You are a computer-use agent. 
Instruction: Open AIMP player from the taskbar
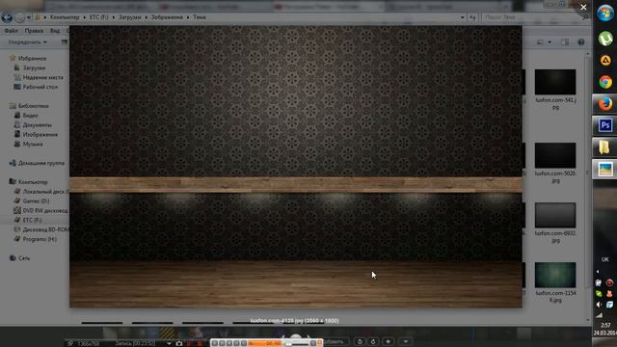click(605, 60)
